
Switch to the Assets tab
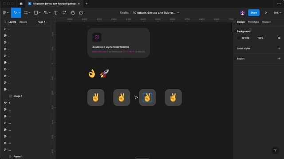coord(23,22)
